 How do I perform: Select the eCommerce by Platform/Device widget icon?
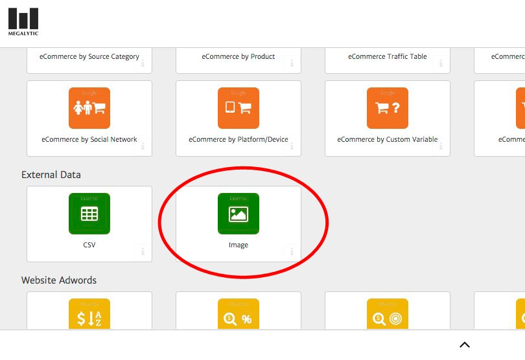tap(239, 108)
